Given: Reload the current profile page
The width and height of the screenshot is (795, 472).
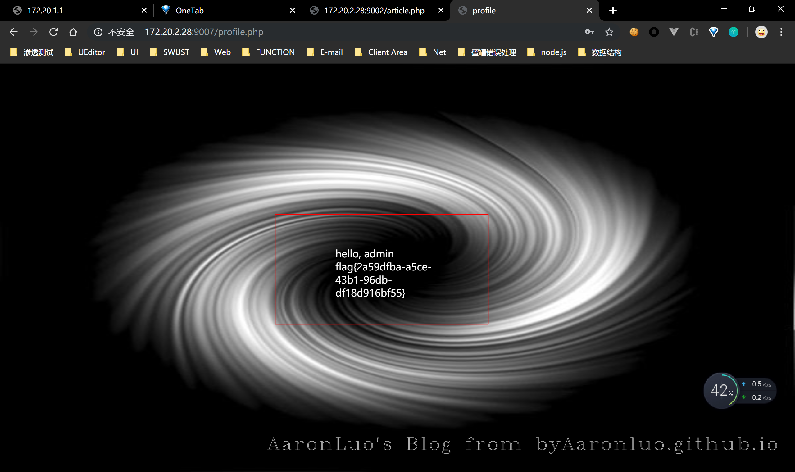Looking at the screenshot, I should pyautogui.click(x=53, y=32).
